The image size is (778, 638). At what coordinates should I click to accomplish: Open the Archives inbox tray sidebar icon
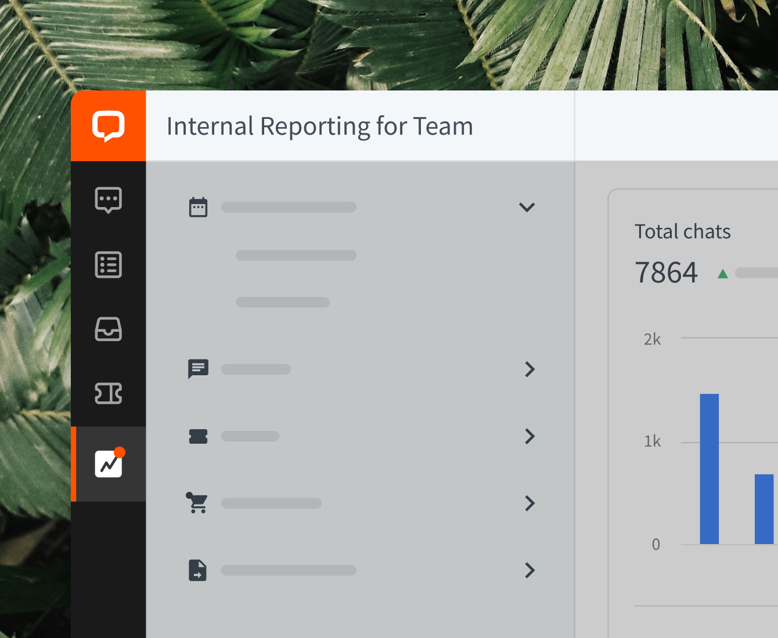click(109, 329)
